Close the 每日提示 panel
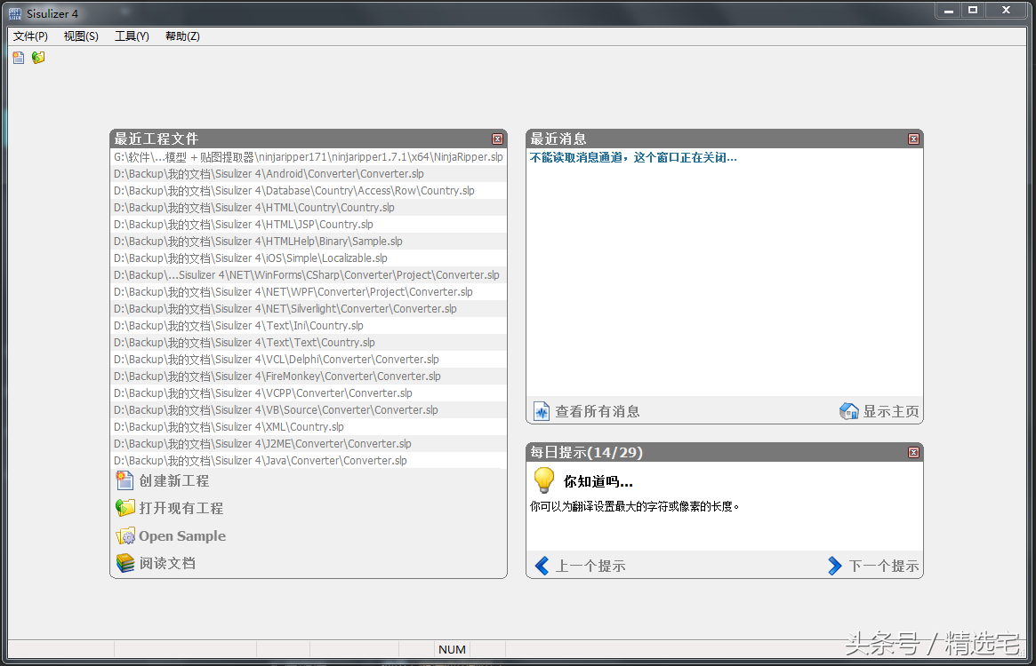Image resolution: width=1036 pixels, height=666 pixels. [x=914, y=452]
